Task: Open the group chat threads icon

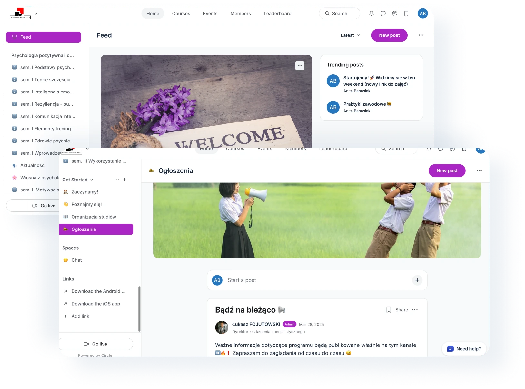Action: [395, 14]
